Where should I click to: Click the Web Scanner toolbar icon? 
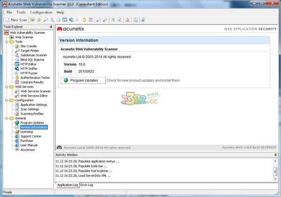pos(32,20)
